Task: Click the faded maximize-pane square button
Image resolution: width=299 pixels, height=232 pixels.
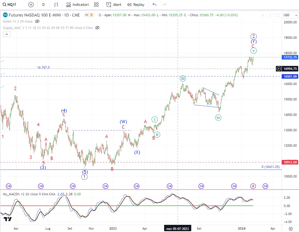Action: (277, 15)
